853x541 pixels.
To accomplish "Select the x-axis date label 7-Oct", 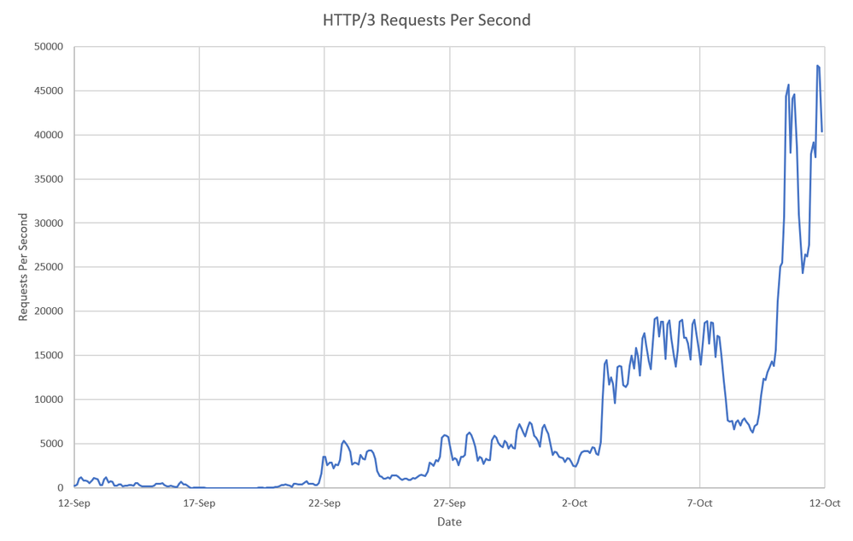I will (x=699, y=503).
